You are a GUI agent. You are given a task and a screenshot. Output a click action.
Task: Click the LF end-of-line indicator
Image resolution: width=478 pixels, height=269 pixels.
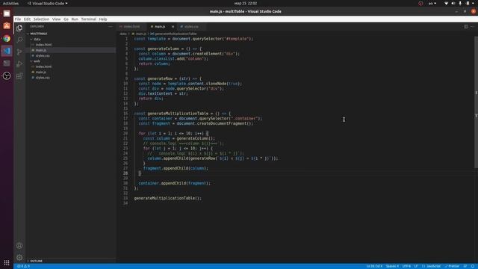click(x=416, y=266)
